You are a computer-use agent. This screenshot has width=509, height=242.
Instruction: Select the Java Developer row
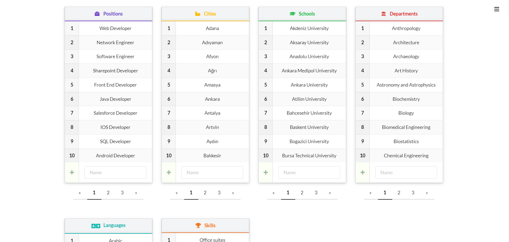(x=108, y=99)
